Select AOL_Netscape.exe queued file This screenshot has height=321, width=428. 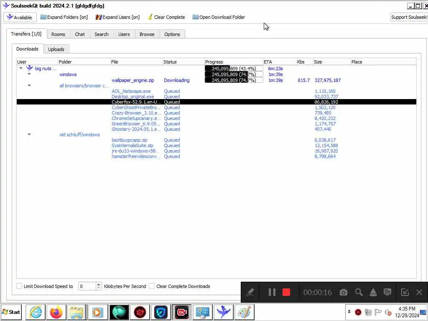click(x=217, y=91)
